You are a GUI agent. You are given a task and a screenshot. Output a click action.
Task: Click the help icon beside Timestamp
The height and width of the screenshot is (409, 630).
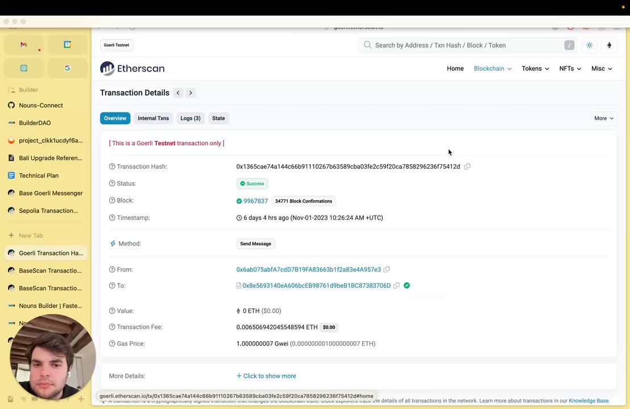(x=112, y=218)
